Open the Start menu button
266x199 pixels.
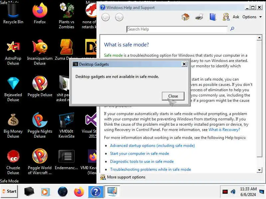(x=9, y=191)
